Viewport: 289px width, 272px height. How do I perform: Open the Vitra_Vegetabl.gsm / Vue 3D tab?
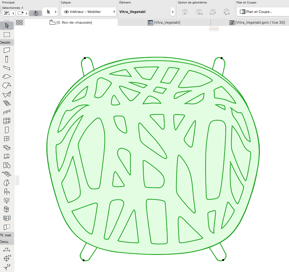click(x=257, y=22)
